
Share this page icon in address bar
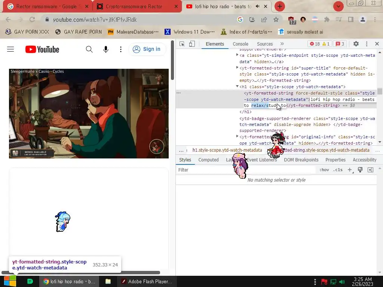tap(264, 19)
